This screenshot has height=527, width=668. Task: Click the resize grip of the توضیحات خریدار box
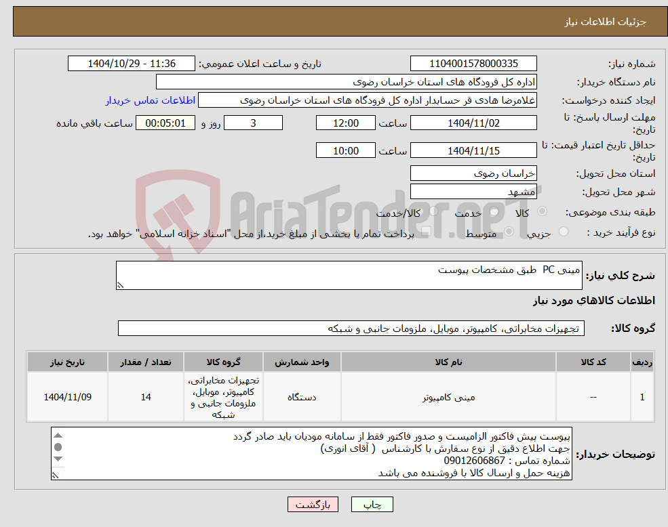(x=55, y=476)
